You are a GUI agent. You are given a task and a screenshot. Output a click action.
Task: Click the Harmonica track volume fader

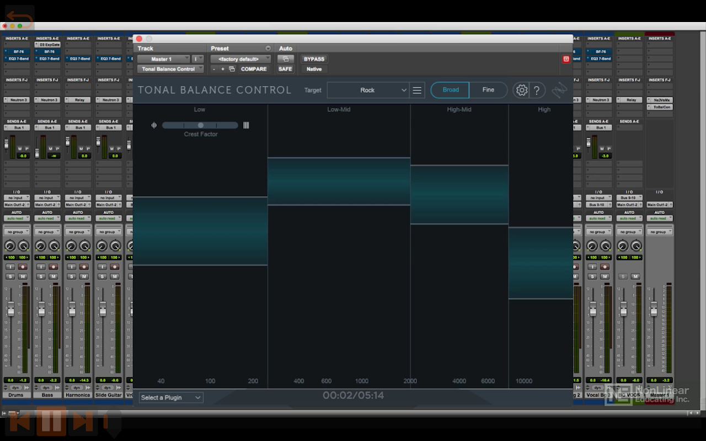(x=72, y=309)
